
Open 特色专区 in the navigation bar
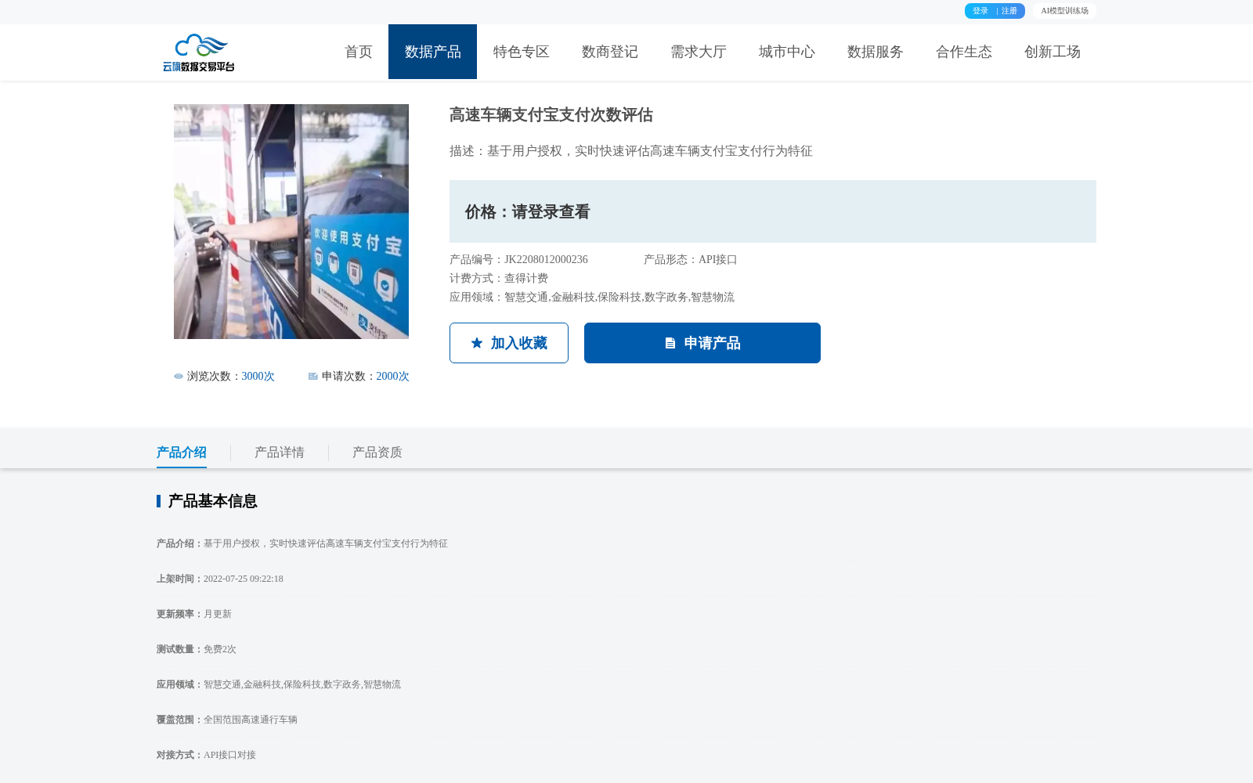coord(522,52)
